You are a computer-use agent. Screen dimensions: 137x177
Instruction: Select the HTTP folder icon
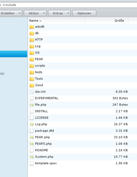tap(32, 40)
